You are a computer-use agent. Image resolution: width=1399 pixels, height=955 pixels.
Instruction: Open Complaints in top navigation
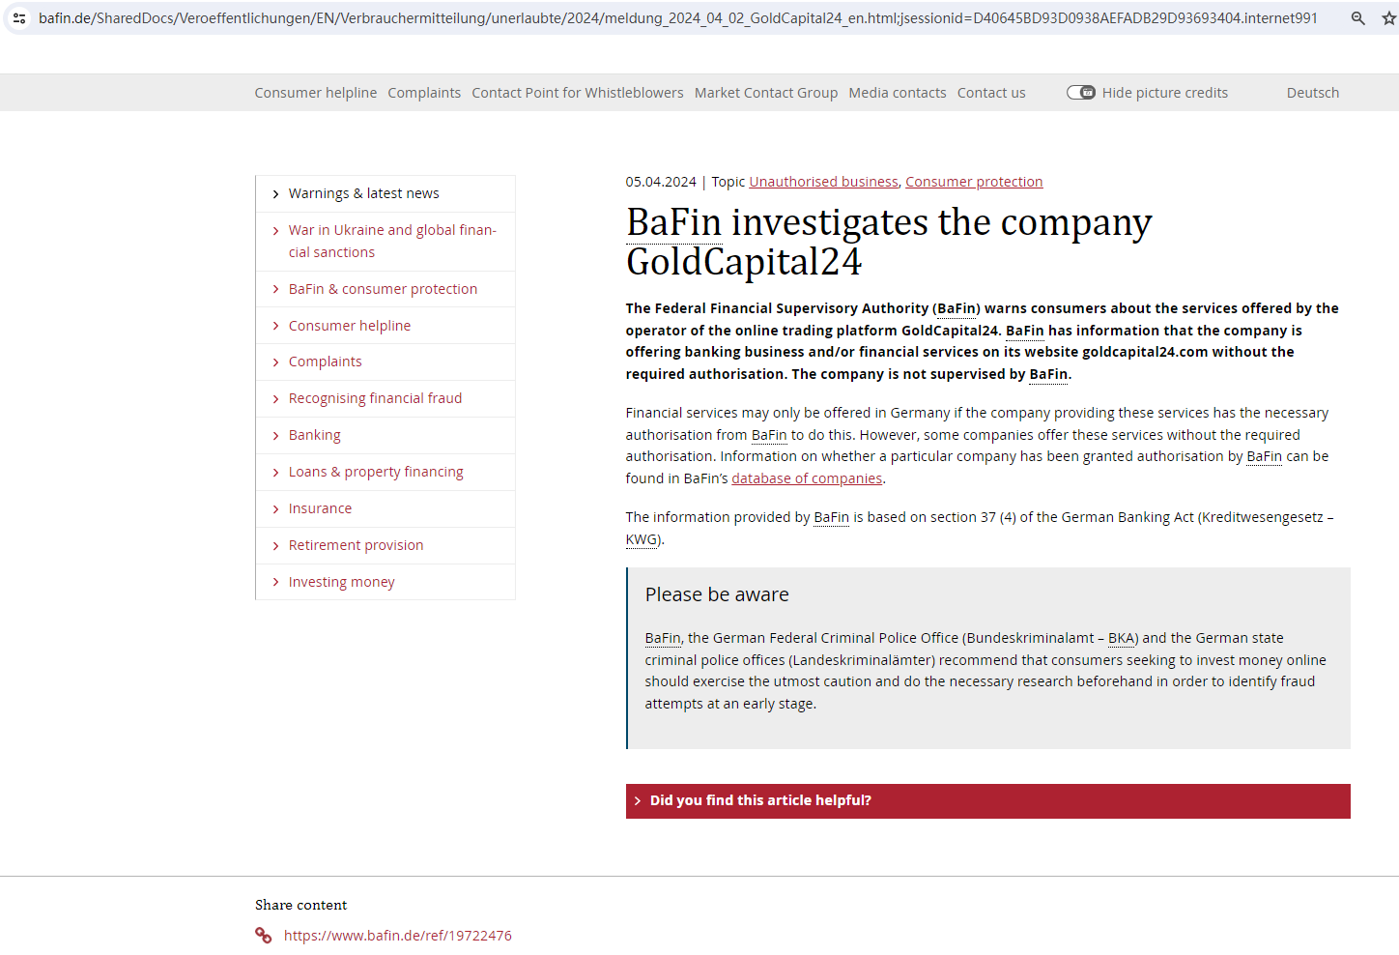[424, 93]
